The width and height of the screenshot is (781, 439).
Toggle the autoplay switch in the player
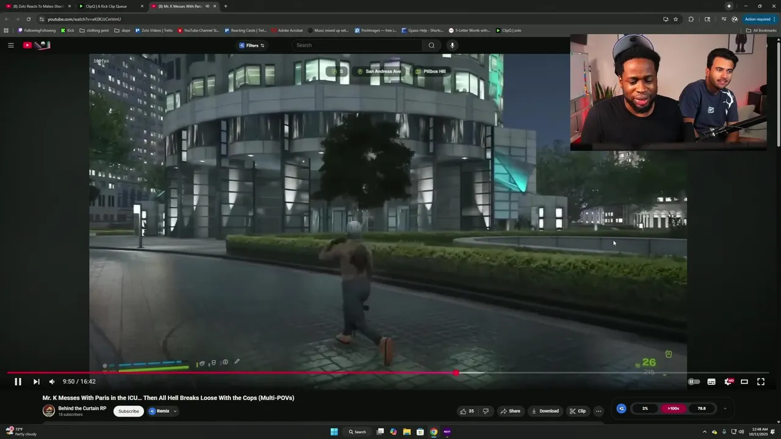694,382
